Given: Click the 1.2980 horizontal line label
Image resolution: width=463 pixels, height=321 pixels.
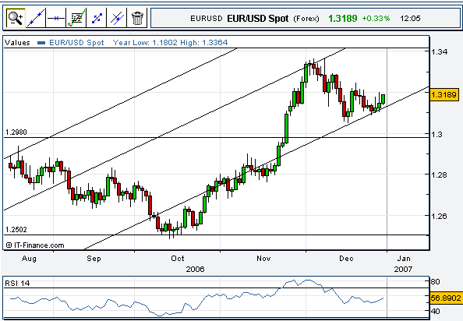Looking at the screenshot, I should coord(16,132).
